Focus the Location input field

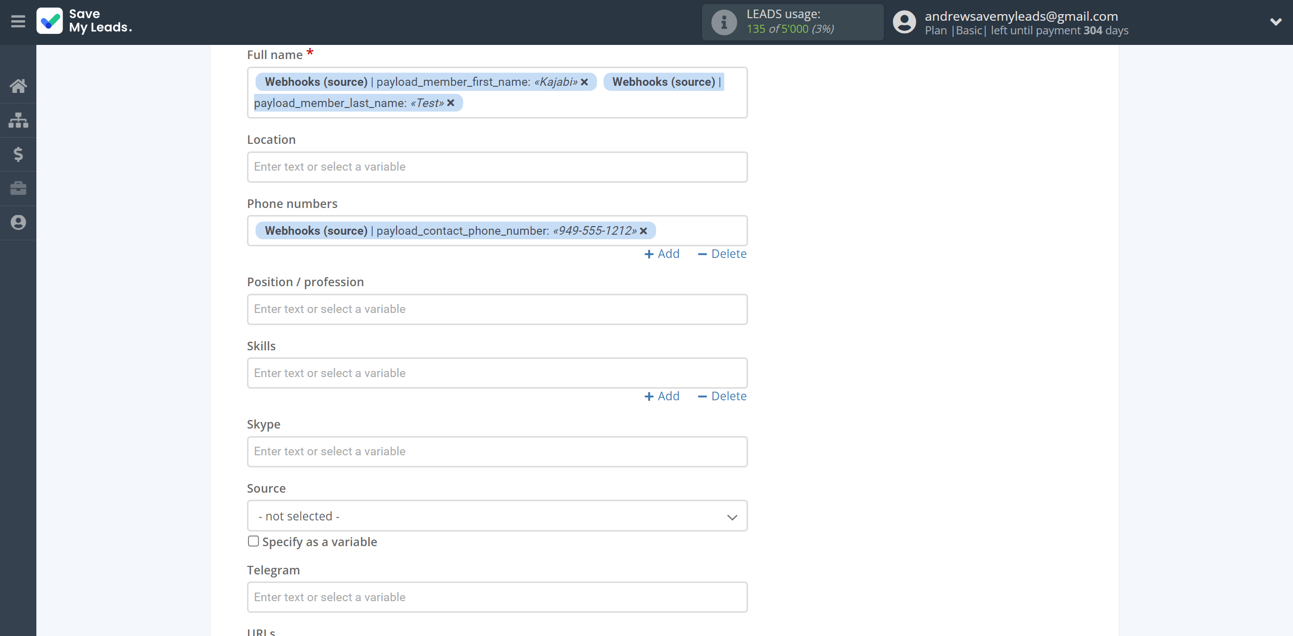497,167
